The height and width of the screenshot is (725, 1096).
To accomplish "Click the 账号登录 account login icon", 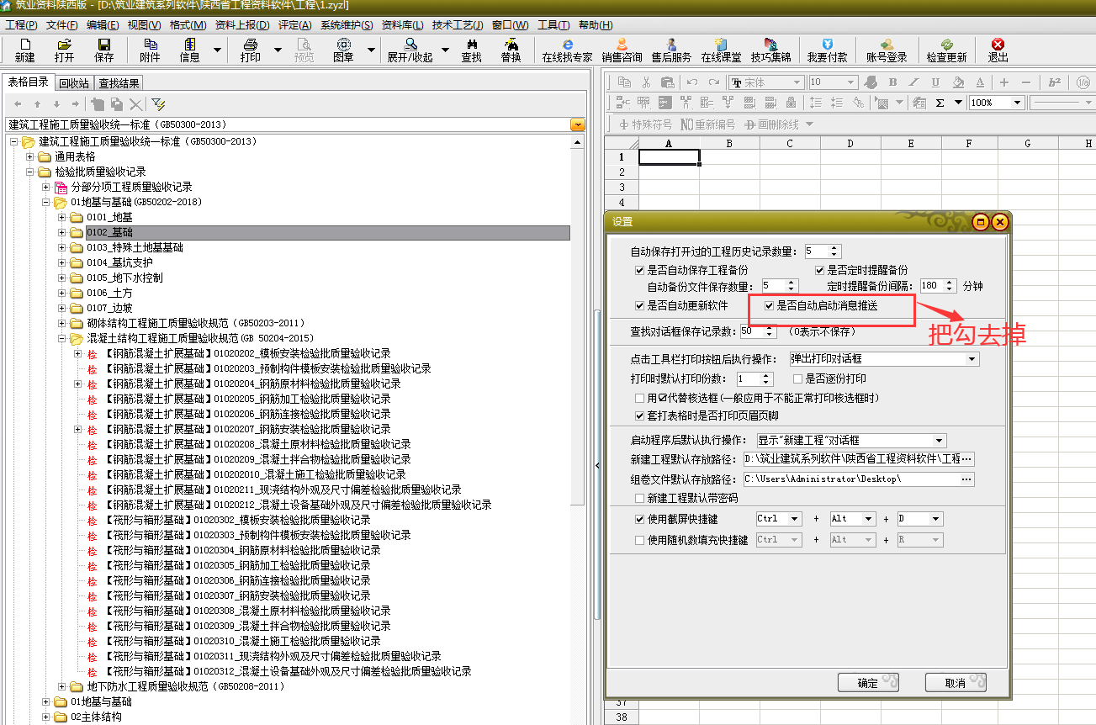I will pos(887,50).
